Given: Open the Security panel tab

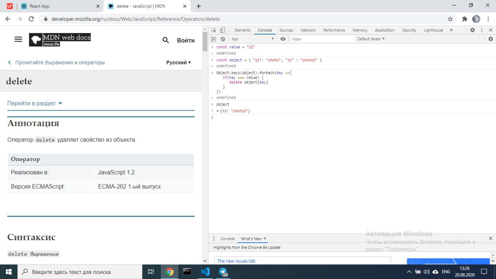Looking at the screenshot, I should 409,30.
